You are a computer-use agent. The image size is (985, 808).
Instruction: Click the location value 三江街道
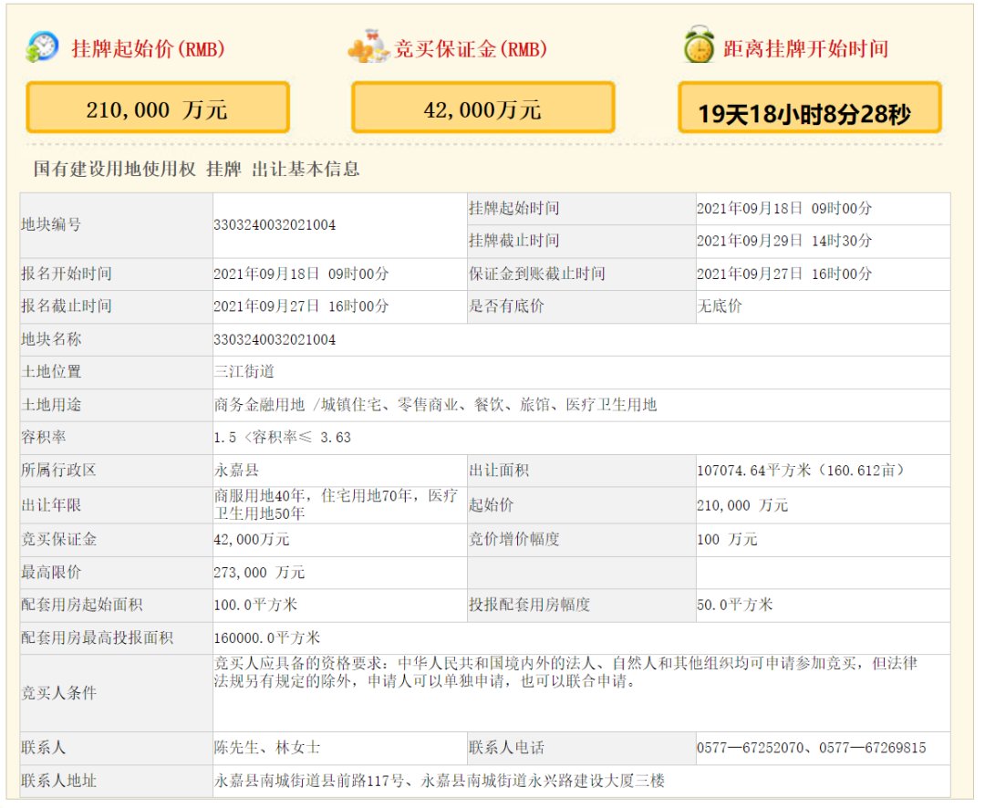point(244,371)
